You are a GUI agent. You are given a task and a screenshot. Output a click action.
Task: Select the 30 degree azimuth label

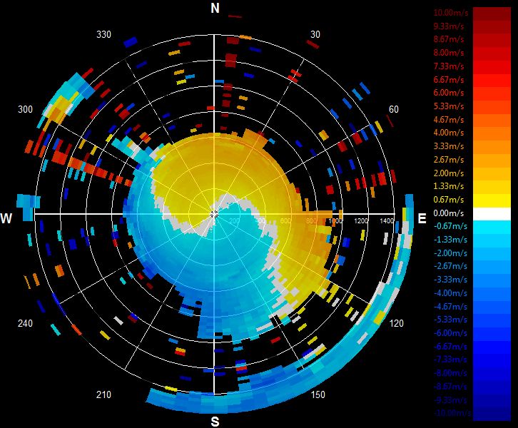(315, 34)
